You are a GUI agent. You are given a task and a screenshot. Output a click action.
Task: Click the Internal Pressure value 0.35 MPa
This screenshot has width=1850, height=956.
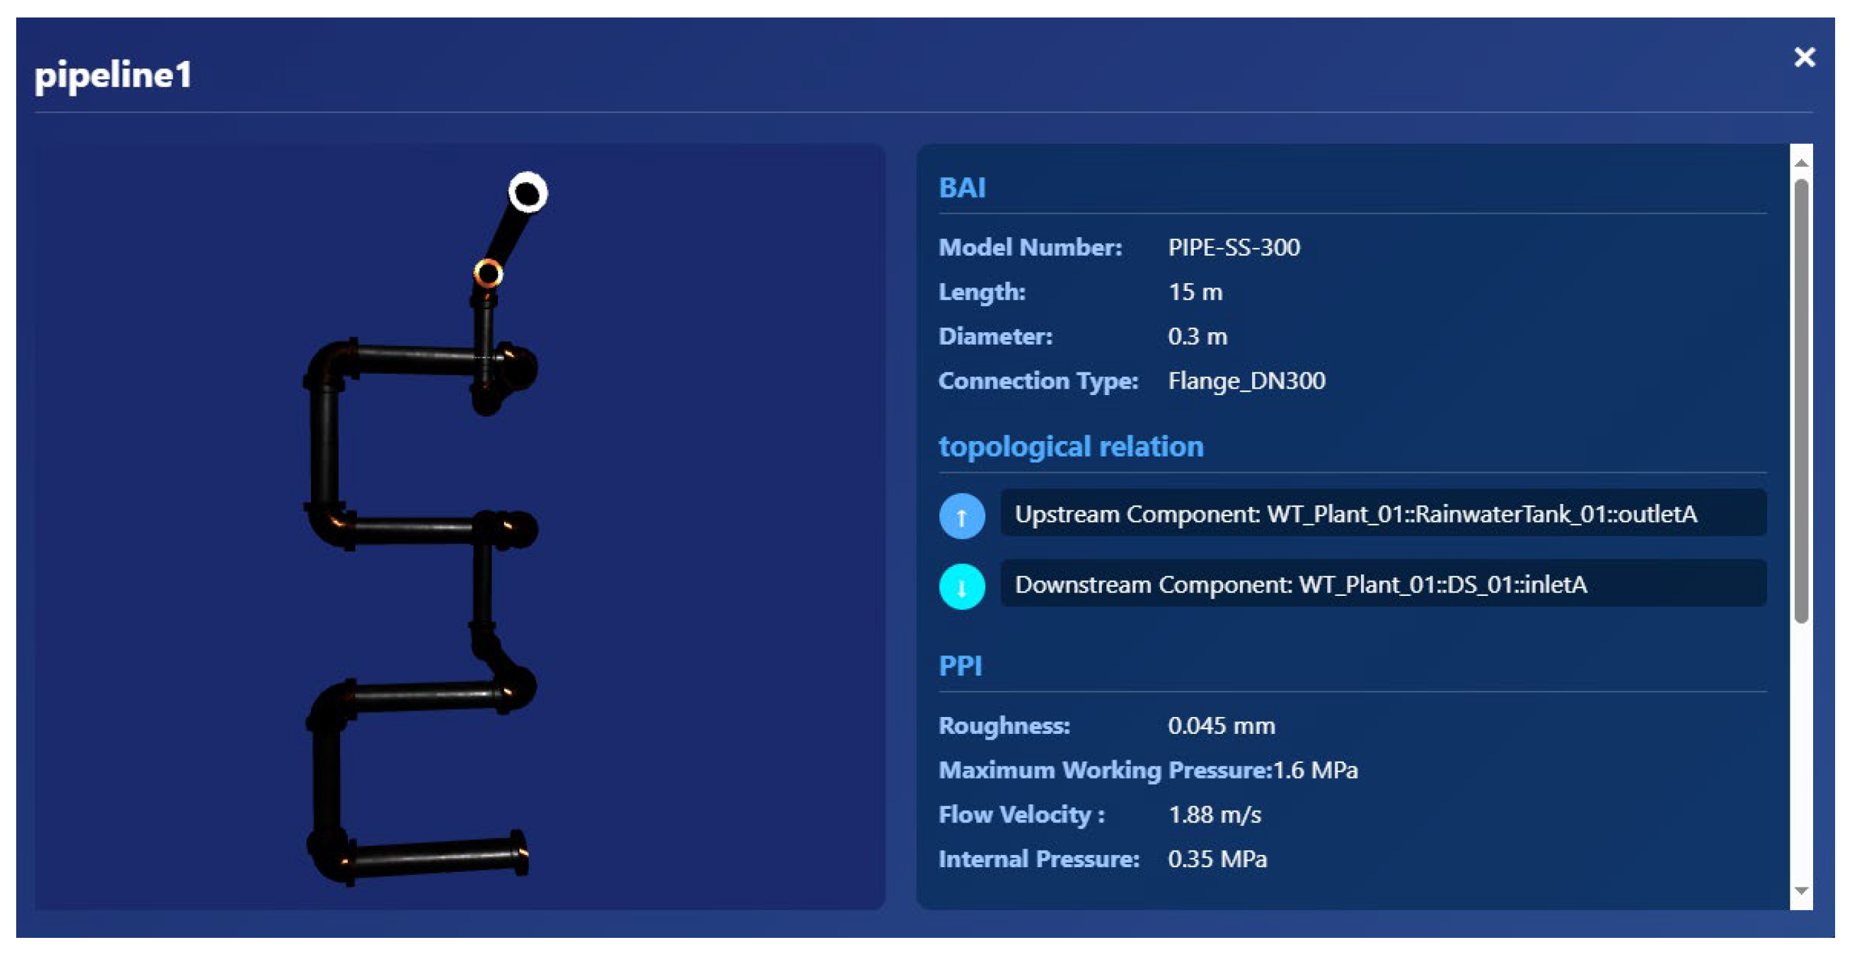pos(1216,859)
